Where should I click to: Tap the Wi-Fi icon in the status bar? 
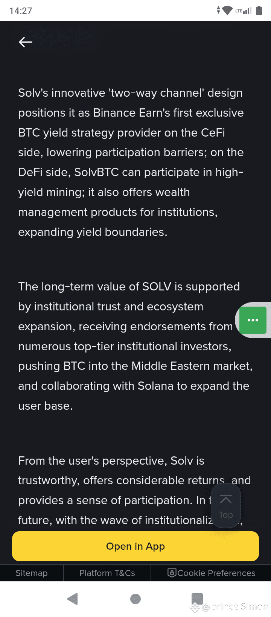(227, 11)
